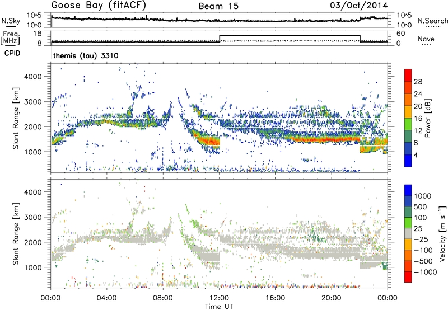
Task: Click the 16:00 time axis label
Action: [x=275, y=298]
